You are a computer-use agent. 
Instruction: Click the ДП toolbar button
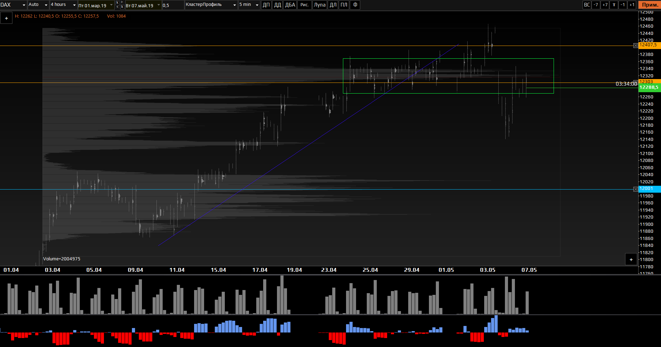(x=266, y=5)
